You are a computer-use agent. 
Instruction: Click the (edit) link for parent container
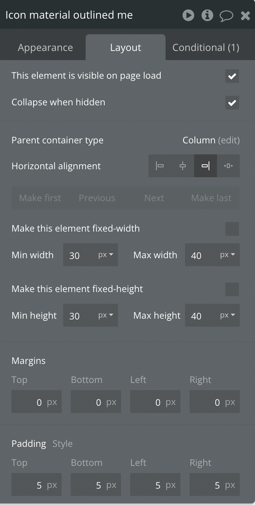click(x=229, y=140)
